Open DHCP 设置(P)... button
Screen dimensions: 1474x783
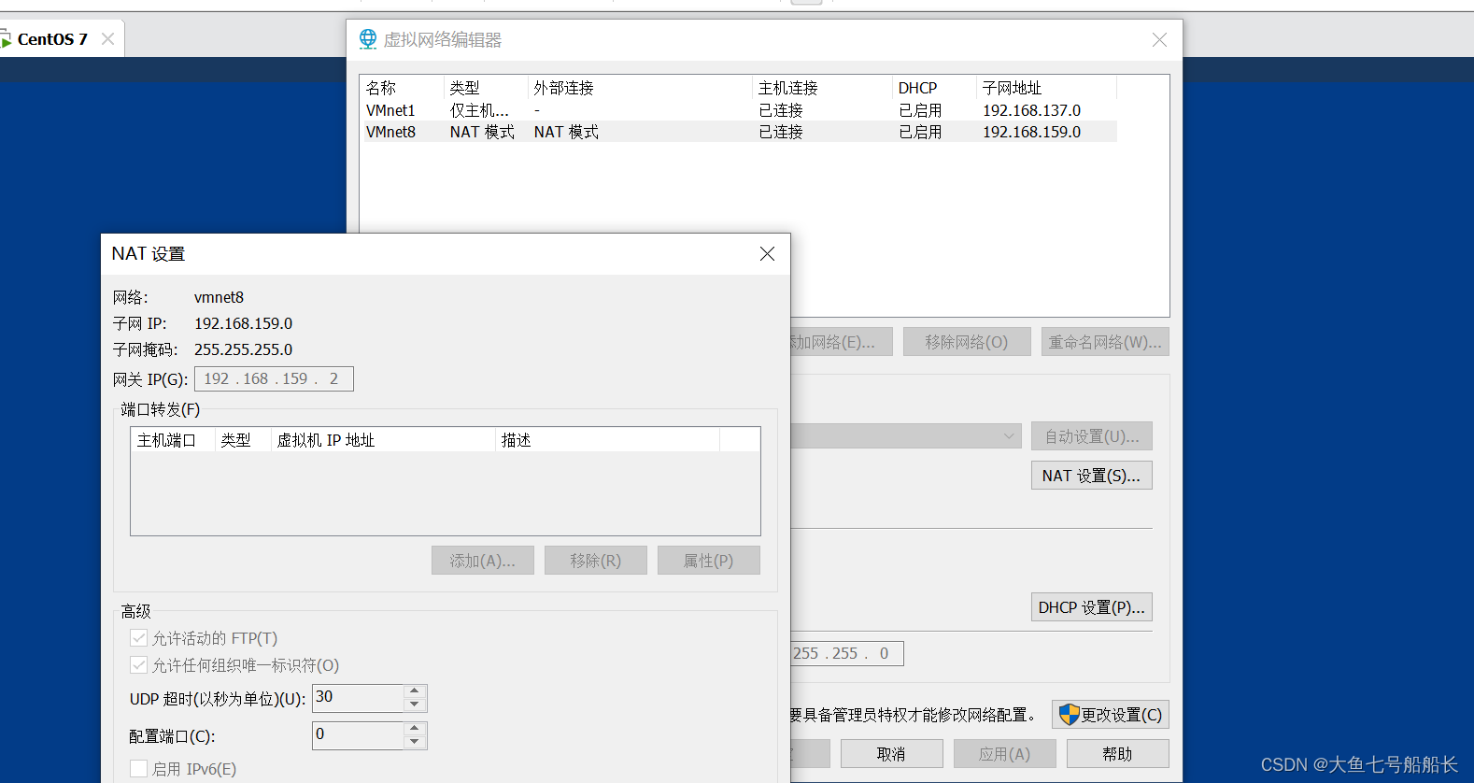(x=1092, y=607)
